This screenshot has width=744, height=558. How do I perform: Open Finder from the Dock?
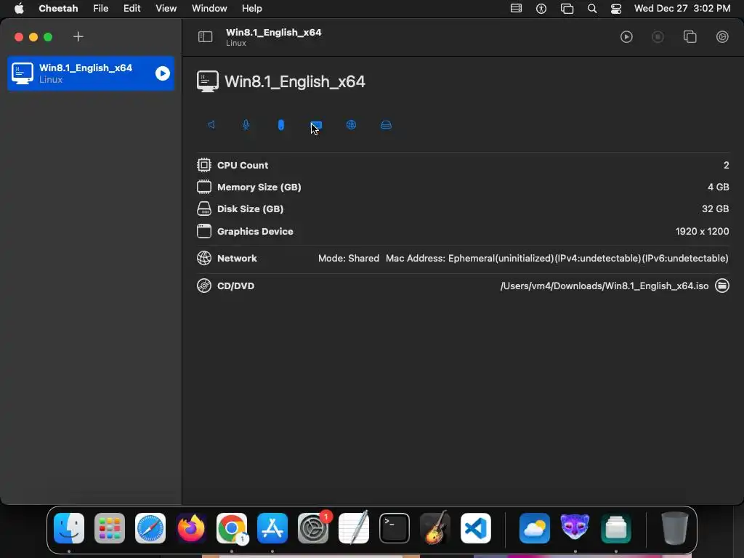point(69,528)
